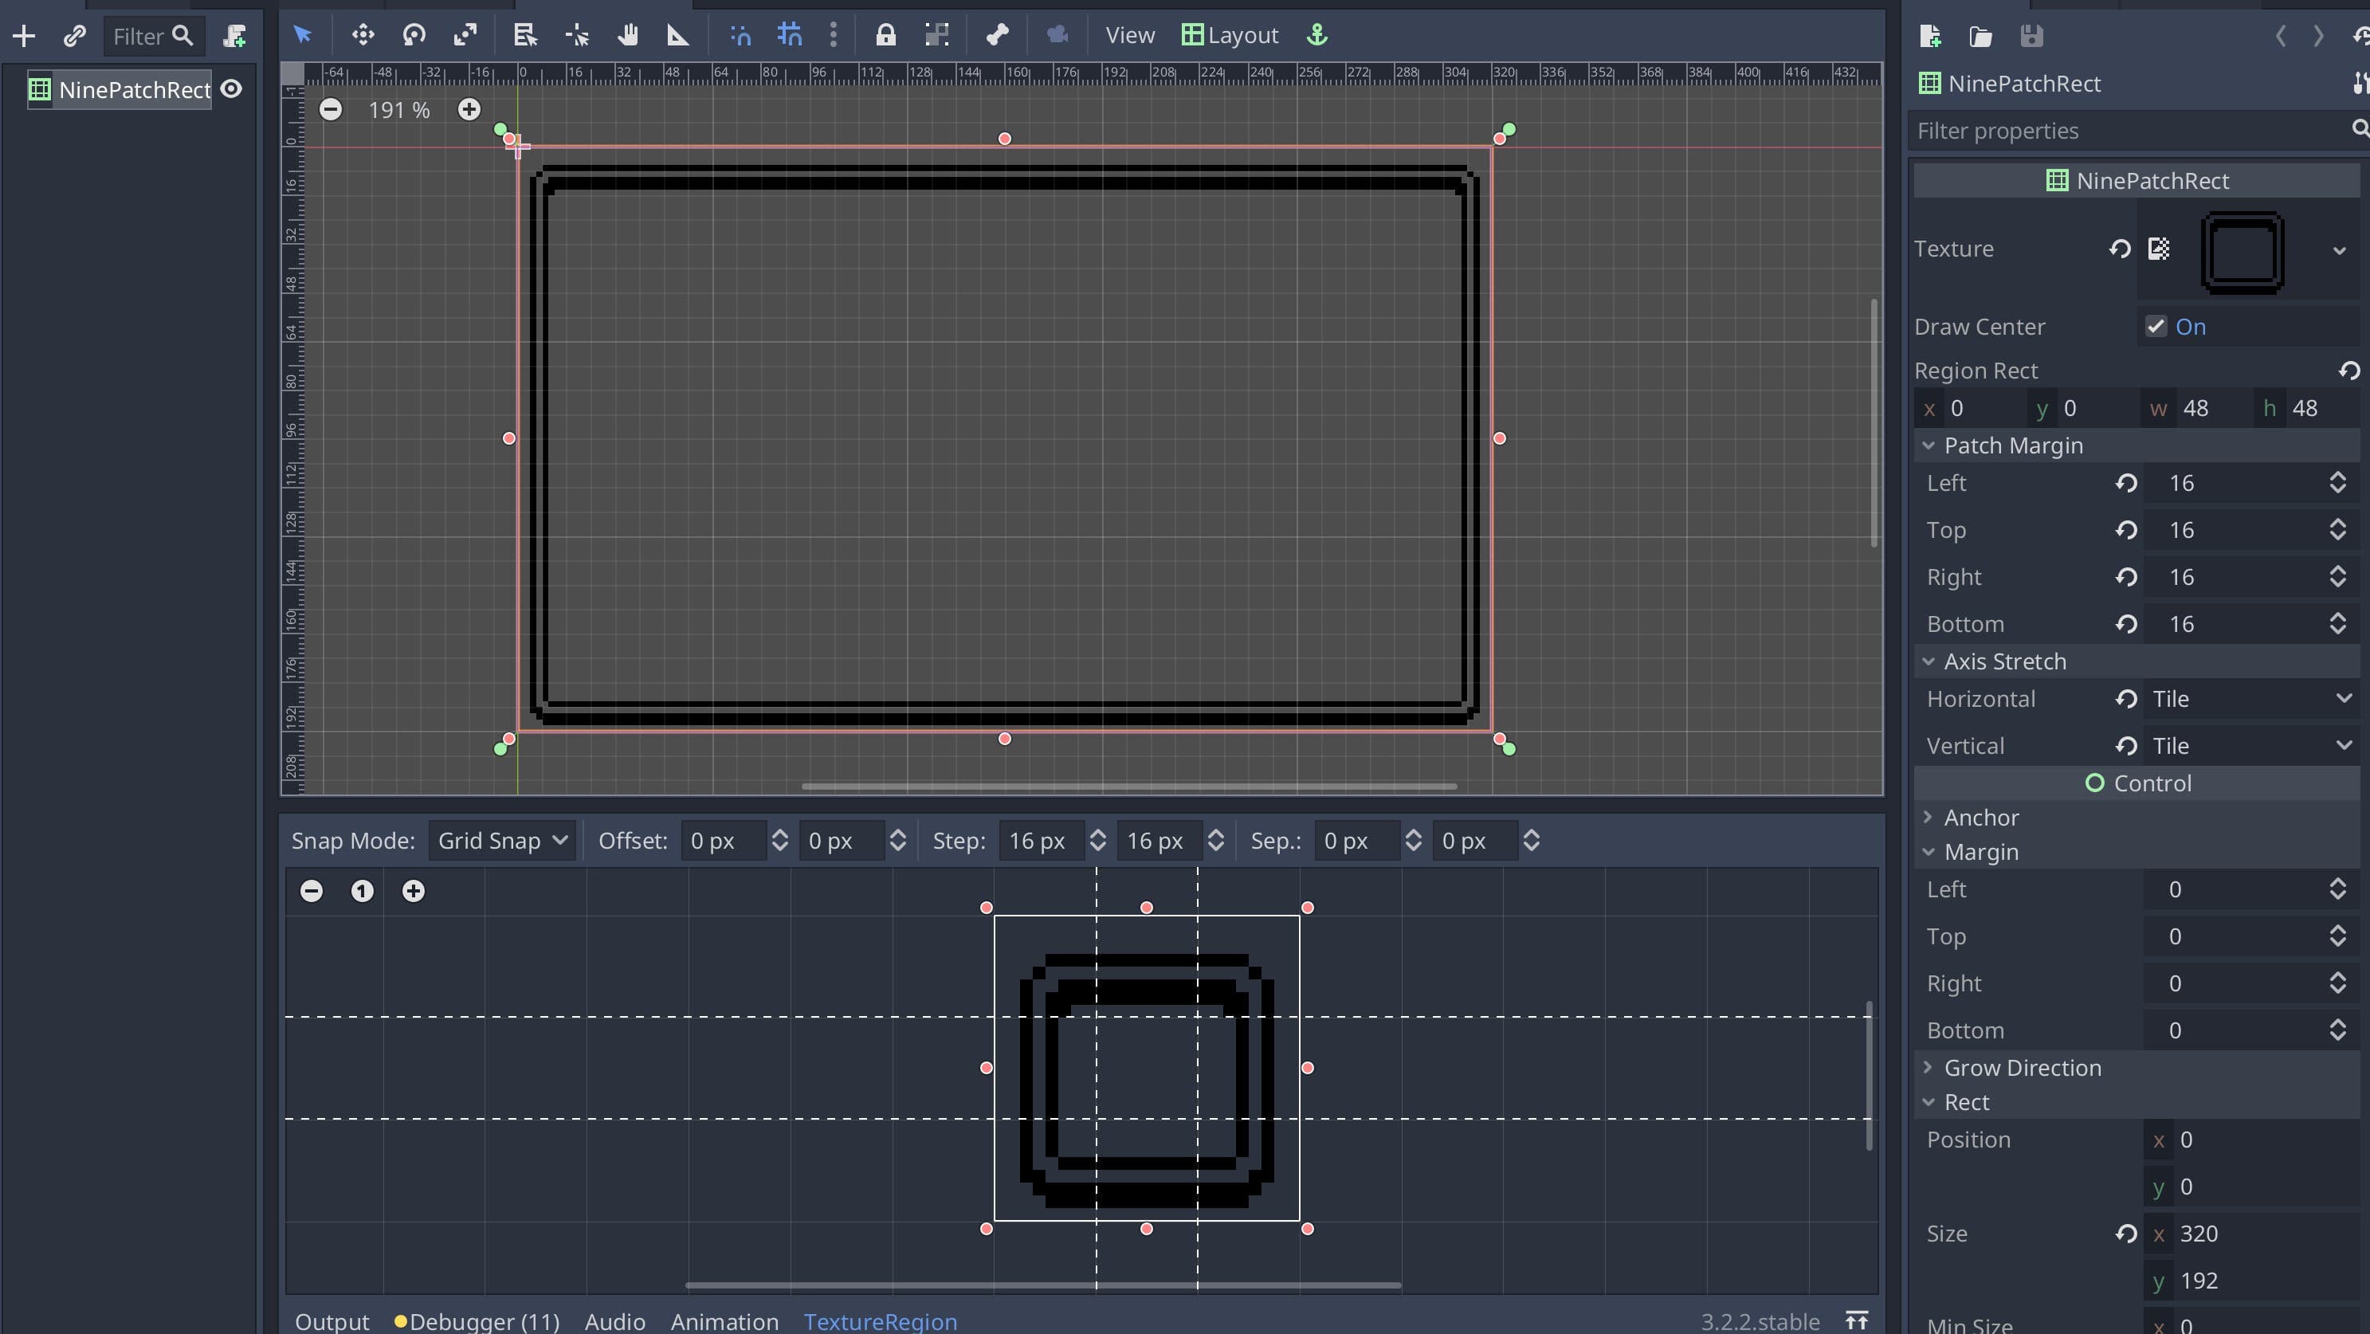Open the Grid Snap mode dropdown
Screen dimensions: 2370x1334
501,840
